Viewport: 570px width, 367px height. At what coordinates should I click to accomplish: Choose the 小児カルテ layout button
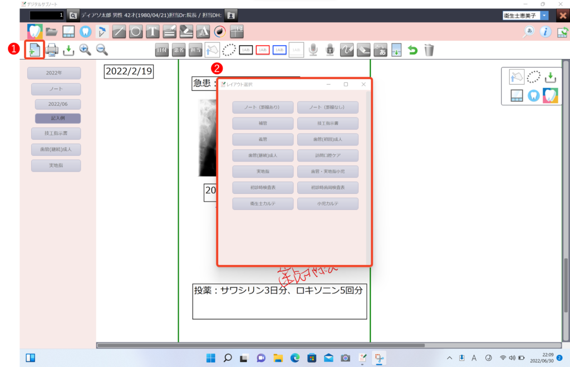(x=327, y=204)
